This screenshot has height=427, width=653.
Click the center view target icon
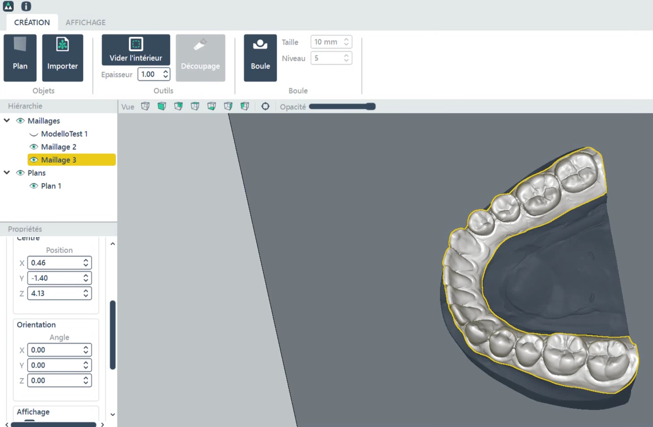pyautogui.click(x=265, y=106)
